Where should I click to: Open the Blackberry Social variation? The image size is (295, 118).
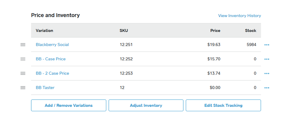pyautogui.click(x=52, y=45)
